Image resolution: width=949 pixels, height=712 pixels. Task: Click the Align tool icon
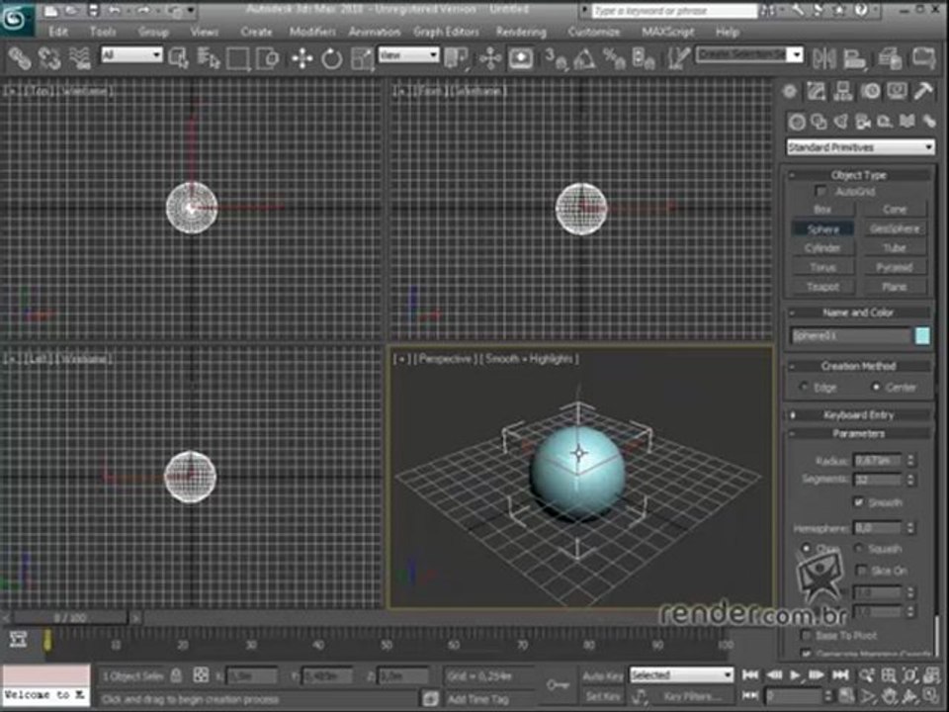pos(854,58)
